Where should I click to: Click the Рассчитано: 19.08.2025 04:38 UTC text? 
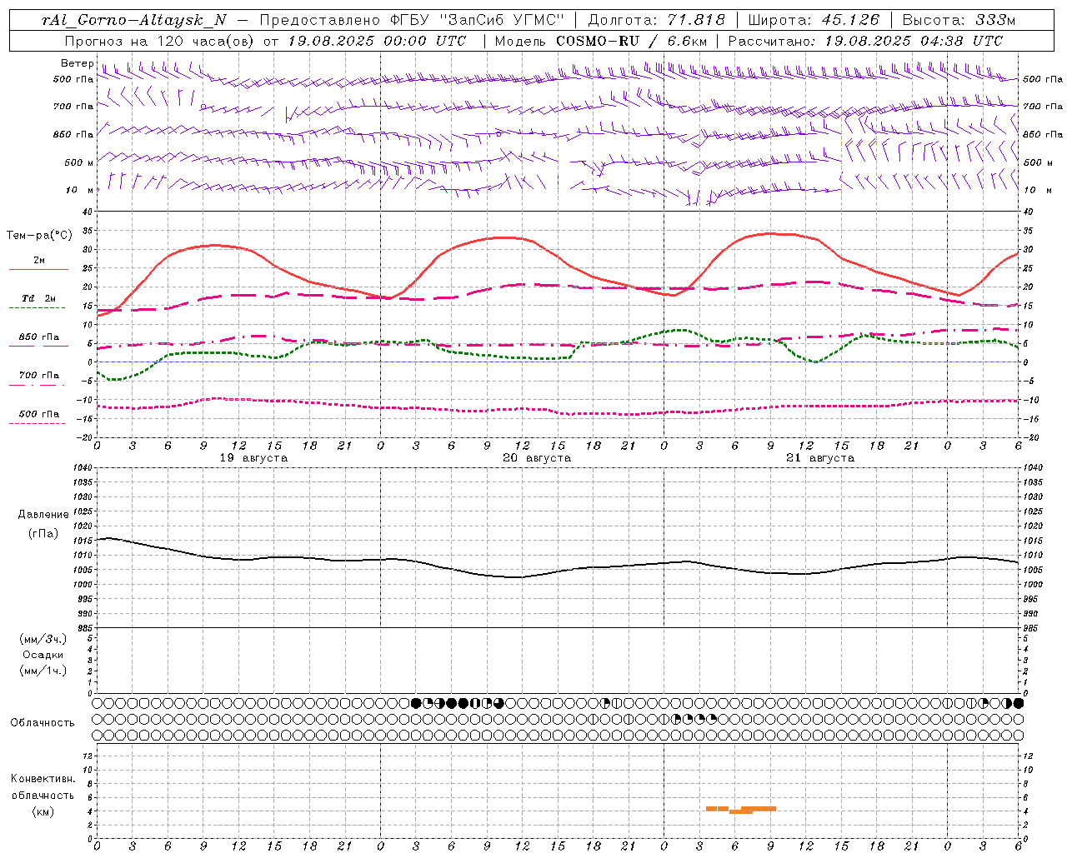click(x=865, y=41)
